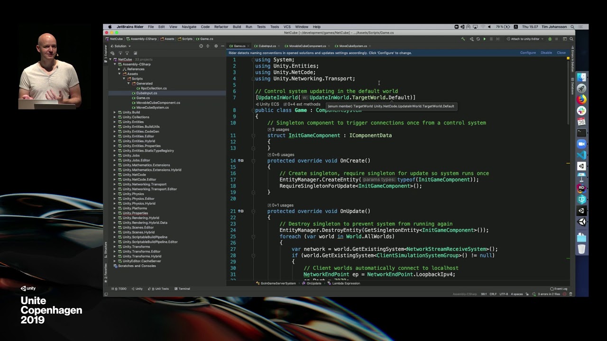
Task: Collapse the Scripts folder
Action: coord(124,79)
